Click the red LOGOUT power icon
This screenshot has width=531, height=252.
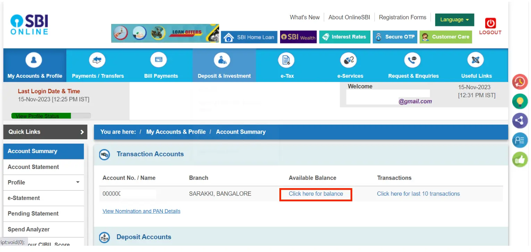(x=490, y=23)
